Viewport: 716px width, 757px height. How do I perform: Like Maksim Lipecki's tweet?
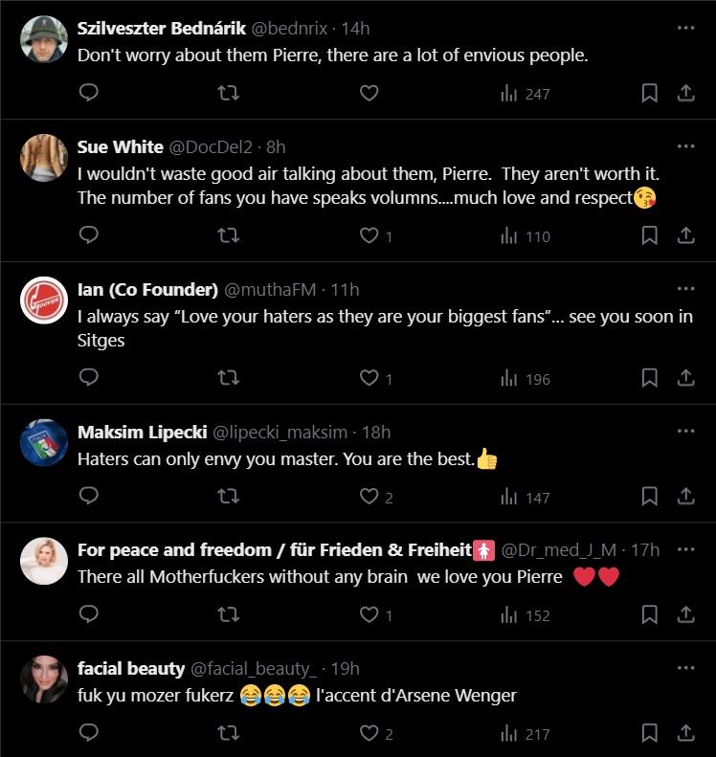pyautogui.click(x=369, y=496)
